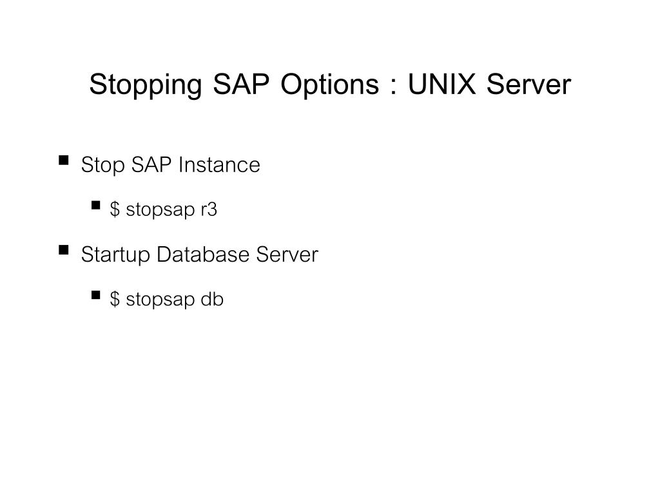Select the square bullet before 'Startup Database Server'
The width and height of the screenshot is (660, 495).
pos(64,250)
